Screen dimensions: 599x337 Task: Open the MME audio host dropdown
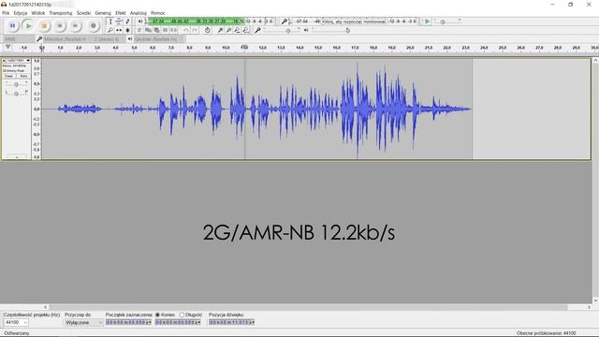[19, 39]
